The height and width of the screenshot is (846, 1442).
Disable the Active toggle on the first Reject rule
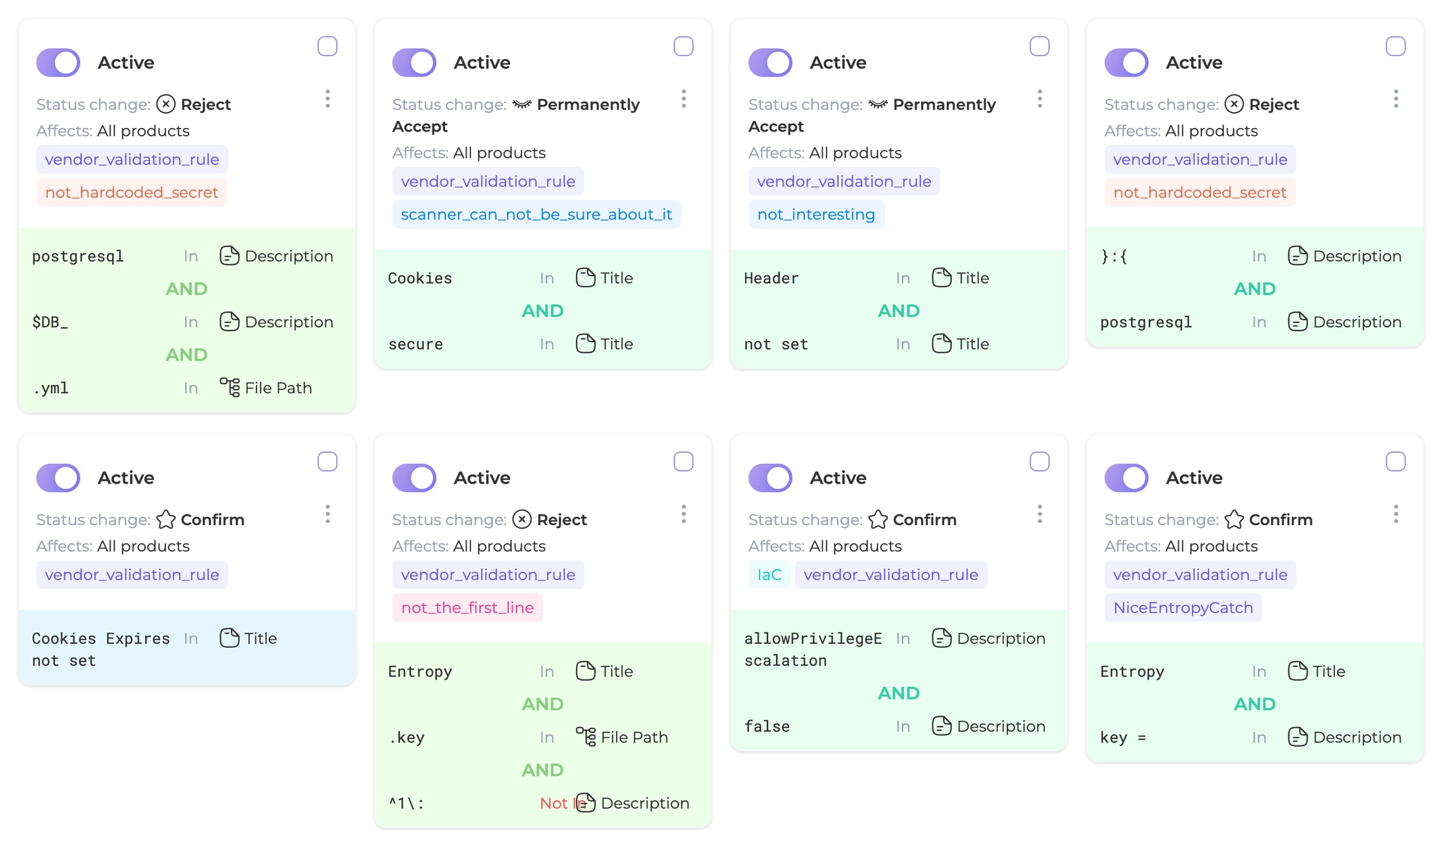[x=58, y=62]
